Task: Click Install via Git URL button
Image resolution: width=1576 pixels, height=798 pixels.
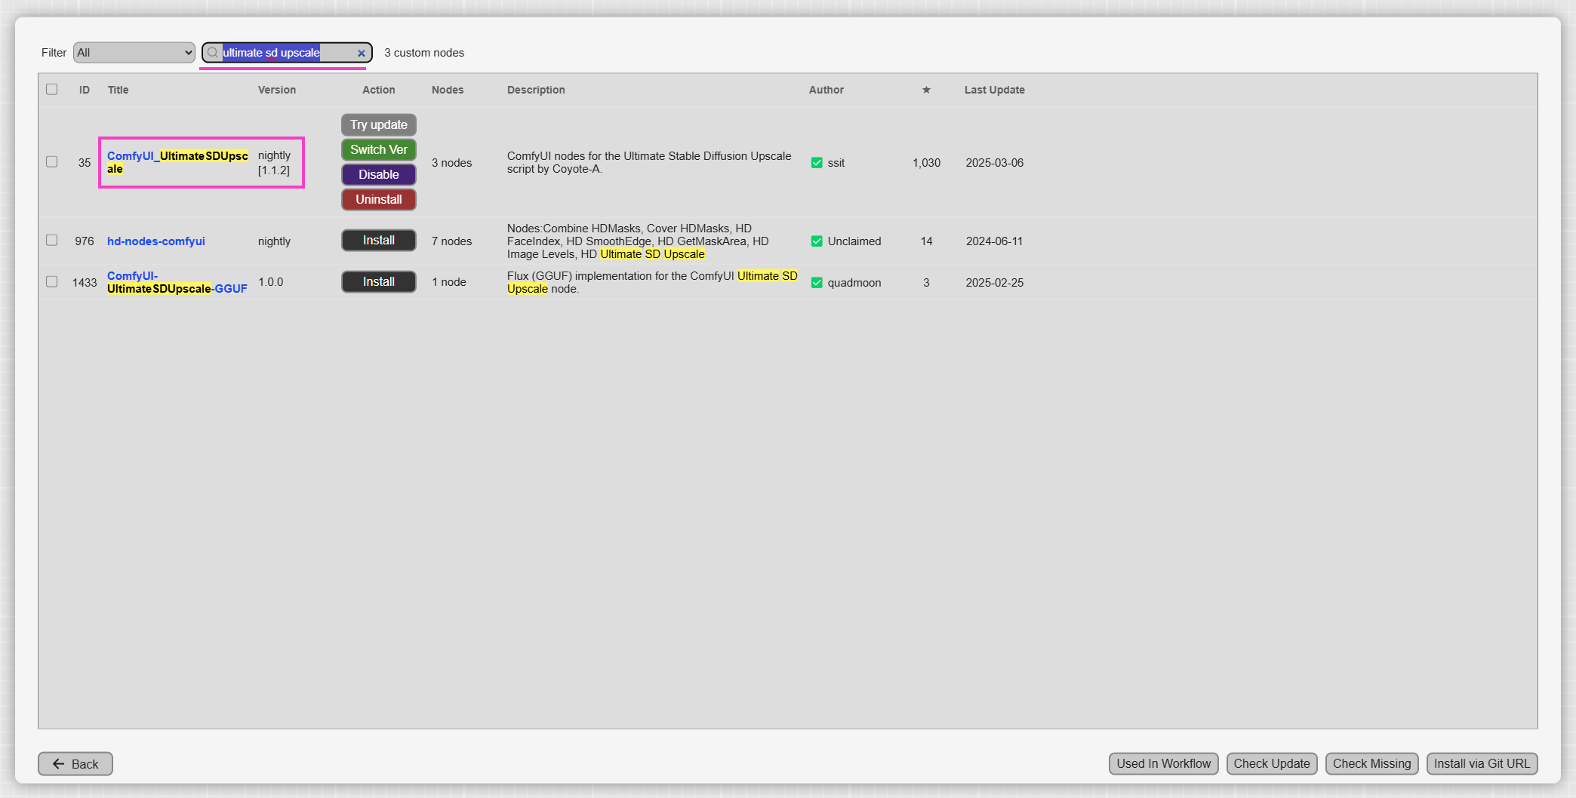Action: click(1482, 764)
